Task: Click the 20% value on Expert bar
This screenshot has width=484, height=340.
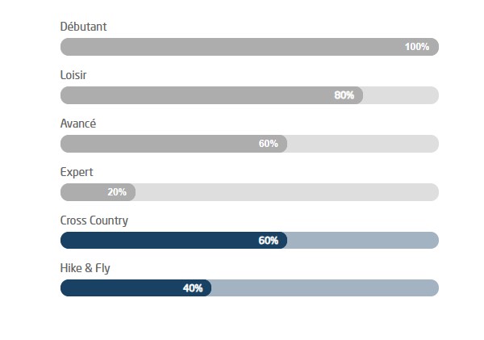Action: coord(117,192)
